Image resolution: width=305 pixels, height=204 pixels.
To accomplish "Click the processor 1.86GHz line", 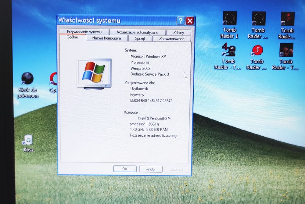I will tap(145, 124).
